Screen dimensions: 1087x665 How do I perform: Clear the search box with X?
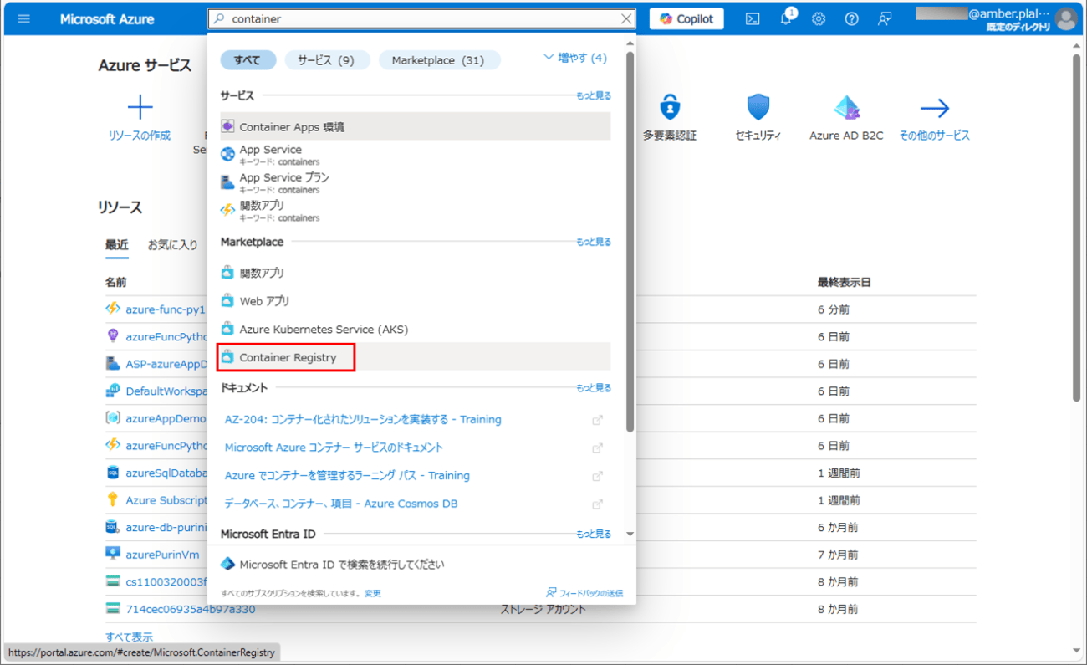coord(626,18)
